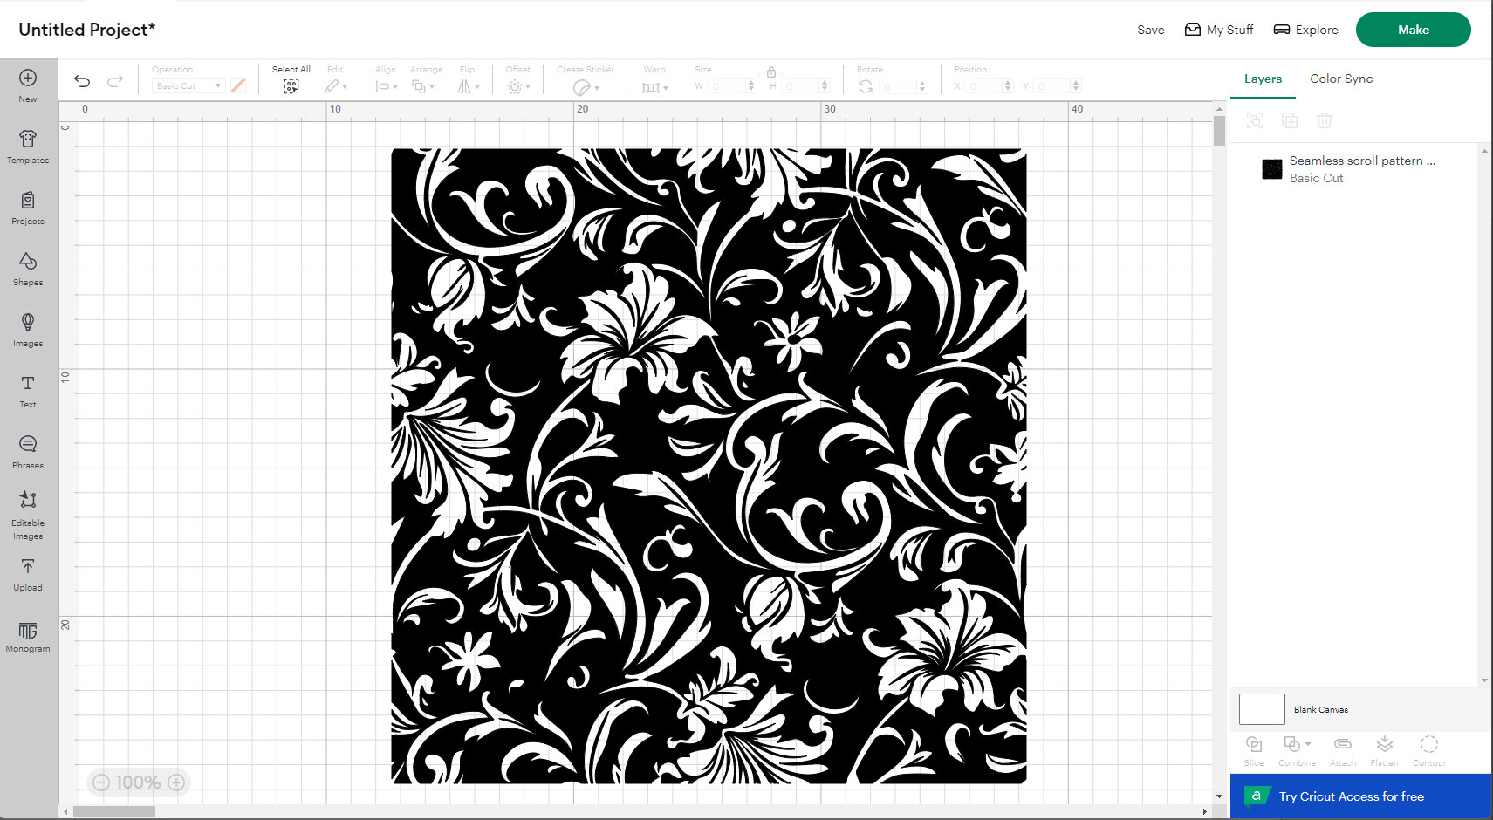Toggle the size lock between width and height

click(x=771, y=72)
